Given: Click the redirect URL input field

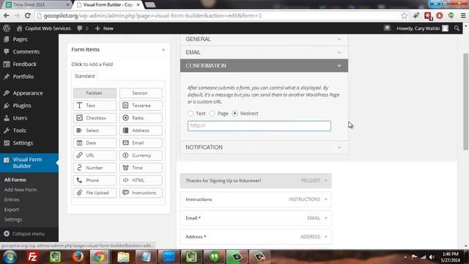Looking at the screenshot, I should [x=259, y=125].
